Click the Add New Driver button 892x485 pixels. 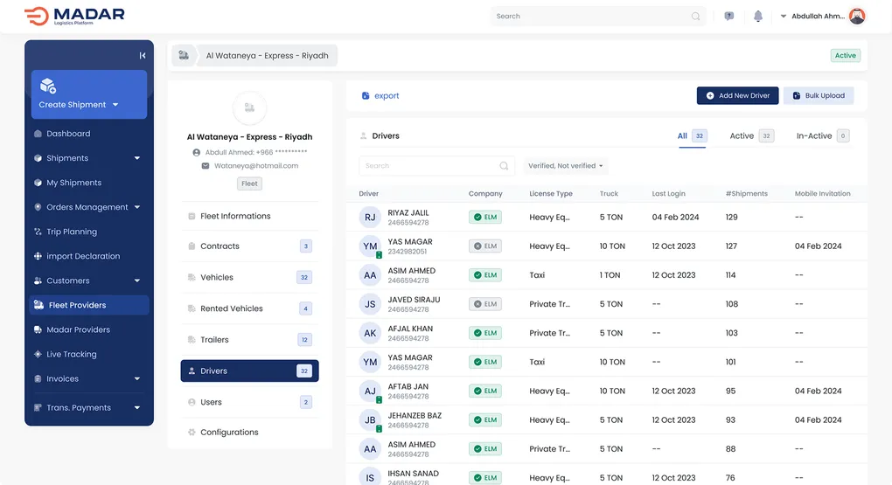[x=737, y=95]
